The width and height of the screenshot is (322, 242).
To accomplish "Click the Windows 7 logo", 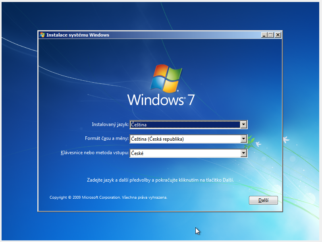I will [x=161, y=85].
